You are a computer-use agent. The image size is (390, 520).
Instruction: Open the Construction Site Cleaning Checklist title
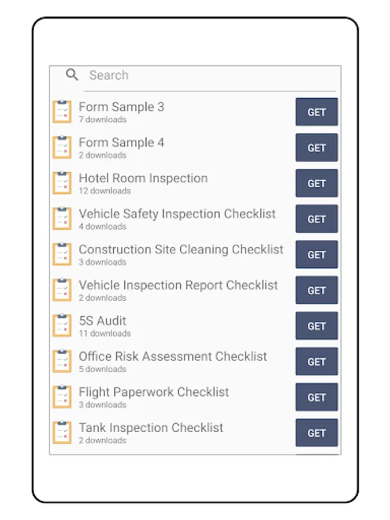(x=181, y=250)
